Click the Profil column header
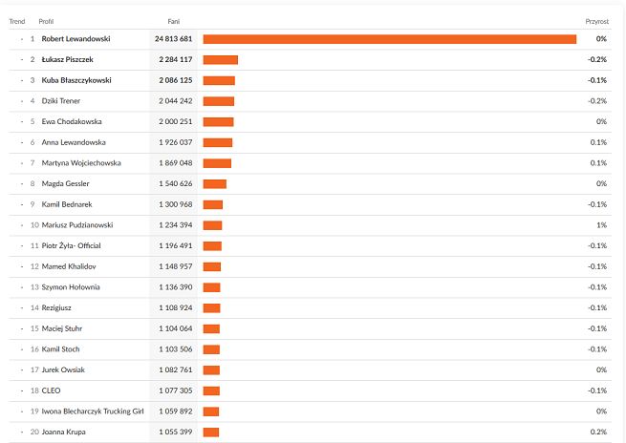 coord(46,20)
